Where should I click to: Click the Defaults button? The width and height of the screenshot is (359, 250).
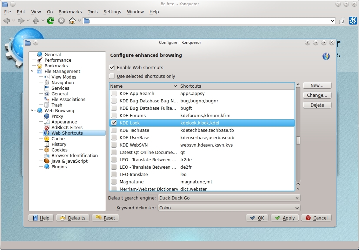click(73, 218)
